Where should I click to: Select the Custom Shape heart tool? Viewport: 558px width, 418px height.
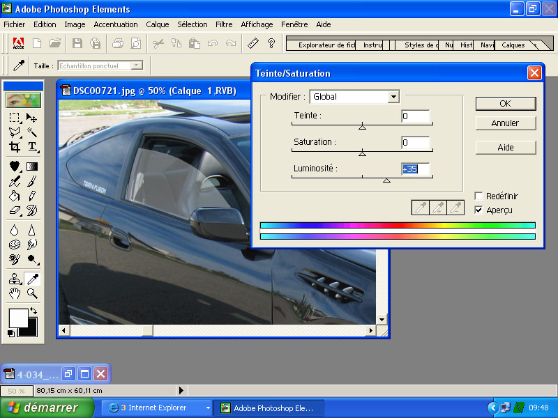tap(14, 166)
